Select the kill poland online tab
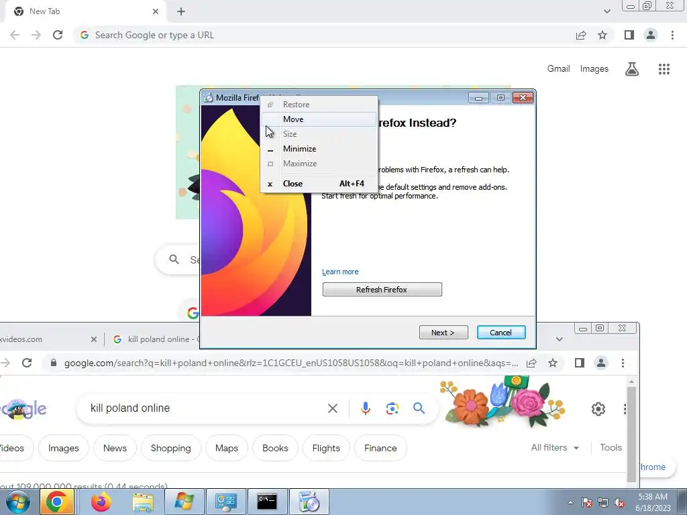This screenshot has width=687, height=515. click(x=156, y=339)
